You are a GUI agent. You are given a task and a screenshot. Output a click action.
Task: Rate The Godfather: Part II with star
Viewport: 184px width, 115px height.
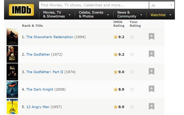132,72
